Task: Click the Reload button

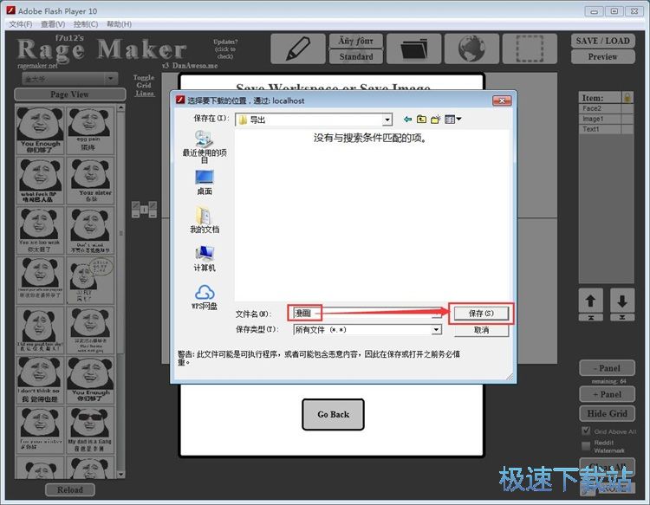Action: 70,489
